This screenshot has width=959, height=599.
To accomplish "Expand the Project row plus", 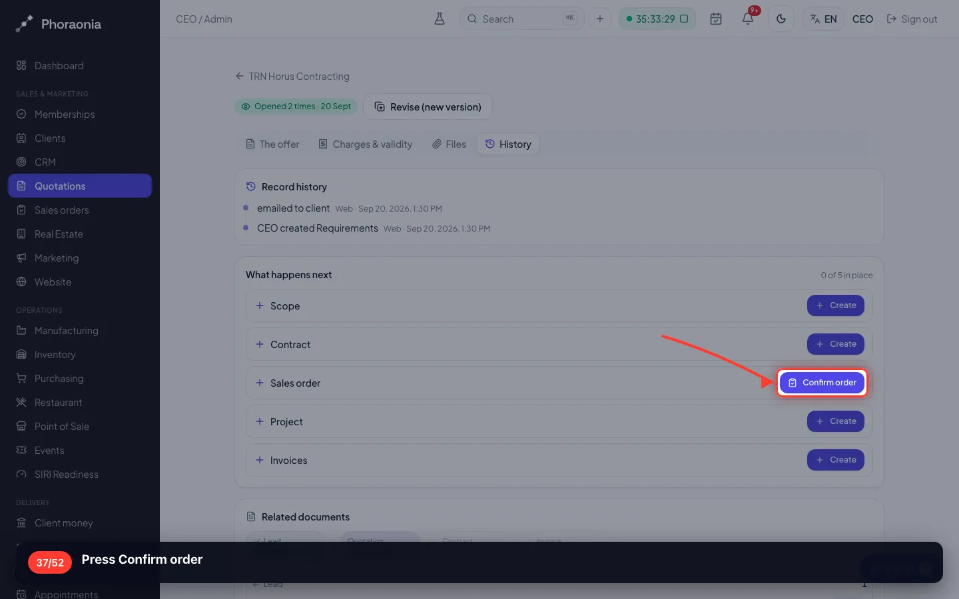I will coord(260,421).
